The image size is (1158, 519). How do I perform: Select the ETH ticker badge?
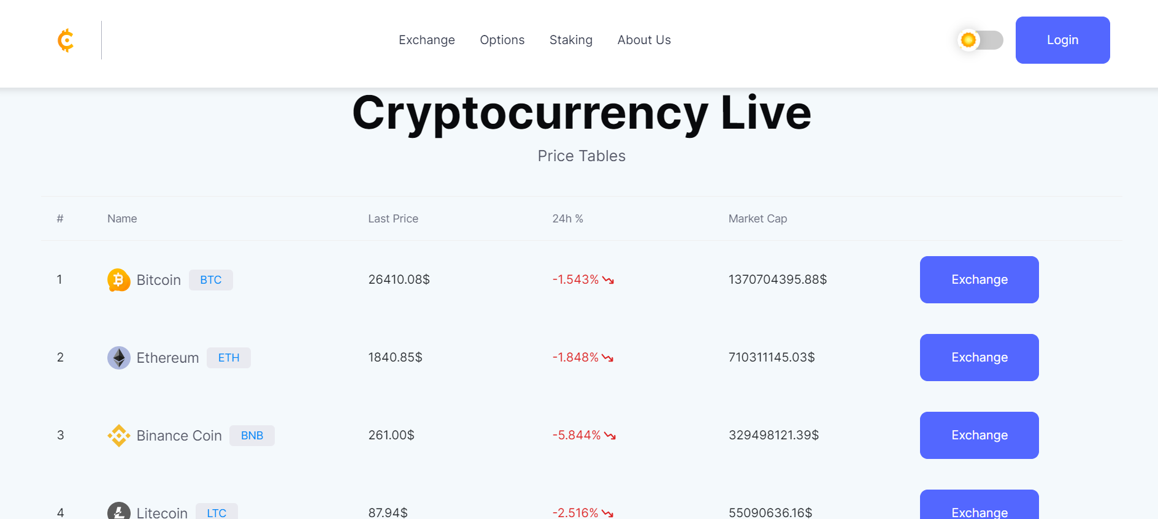point(229,358)
